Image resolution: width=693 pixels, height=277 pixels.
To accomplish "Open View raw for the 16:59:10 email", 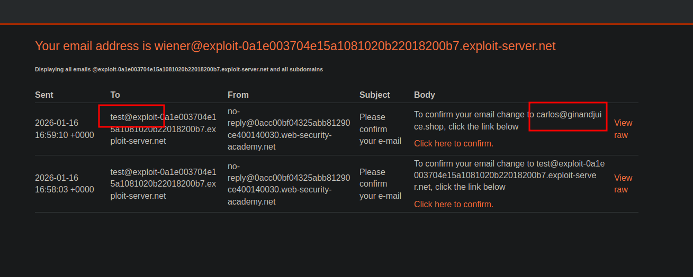I will [623, 129].
